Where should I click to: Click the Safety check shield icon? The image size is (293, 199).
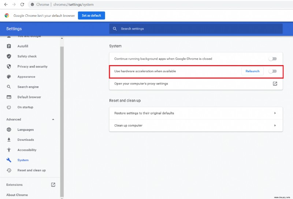click(9, 56)
